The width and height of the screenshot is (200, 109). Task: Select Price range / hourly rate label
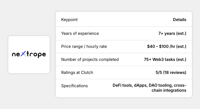(84, 46)
